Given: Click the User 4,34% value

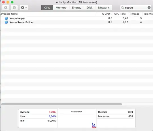Looking at the screenshot, I should click(x=52, y=116).
